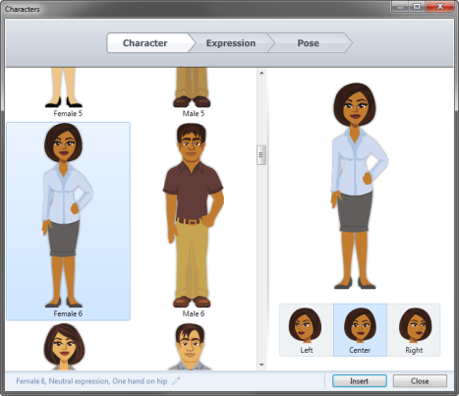The height and width of the screenshot is (396, 459).
Task: Switch to the Expression tab
Action: click(231, 43)
